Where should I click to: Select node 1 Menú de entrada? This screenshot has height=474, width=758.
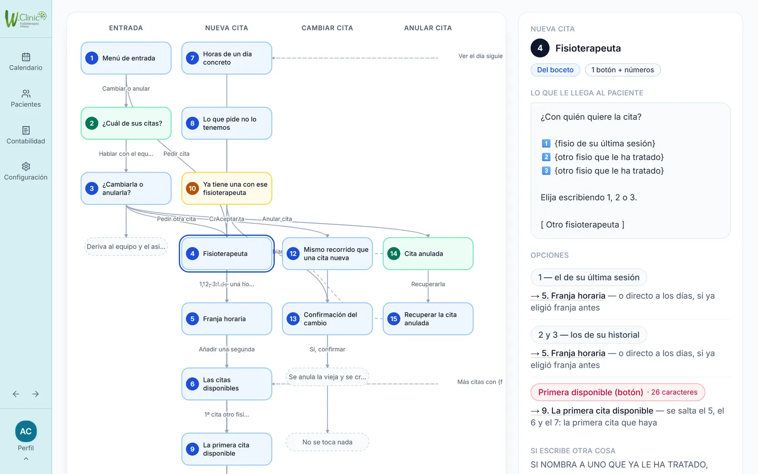[126, 58]
